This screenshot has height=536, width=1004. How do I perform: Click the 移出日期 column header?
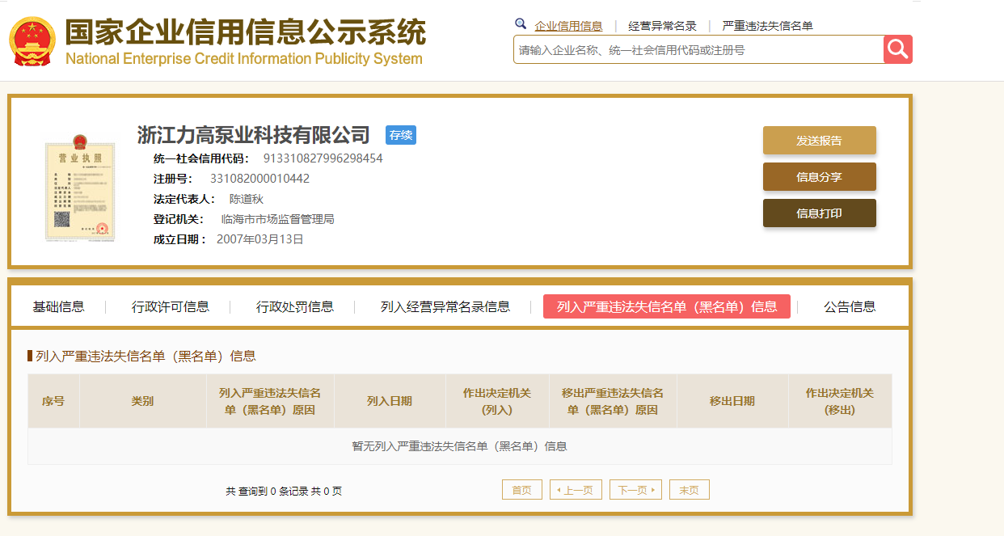732,401
